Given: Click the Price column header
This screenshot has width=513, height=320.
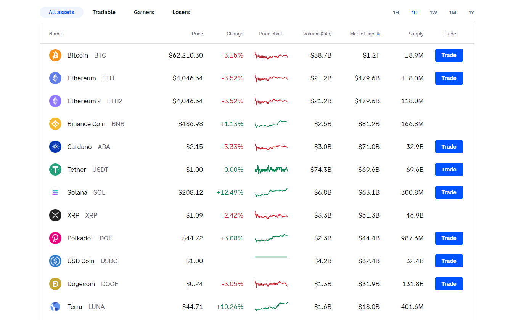Looking at the screenshot, I should pyautogui.click(x=197, y=34).
